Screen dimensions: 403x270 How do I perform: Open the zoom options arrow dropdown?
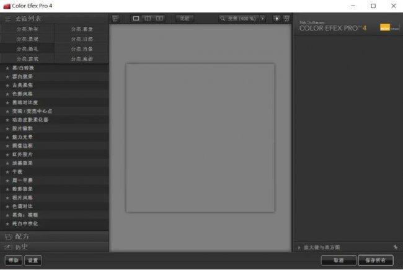263,19
